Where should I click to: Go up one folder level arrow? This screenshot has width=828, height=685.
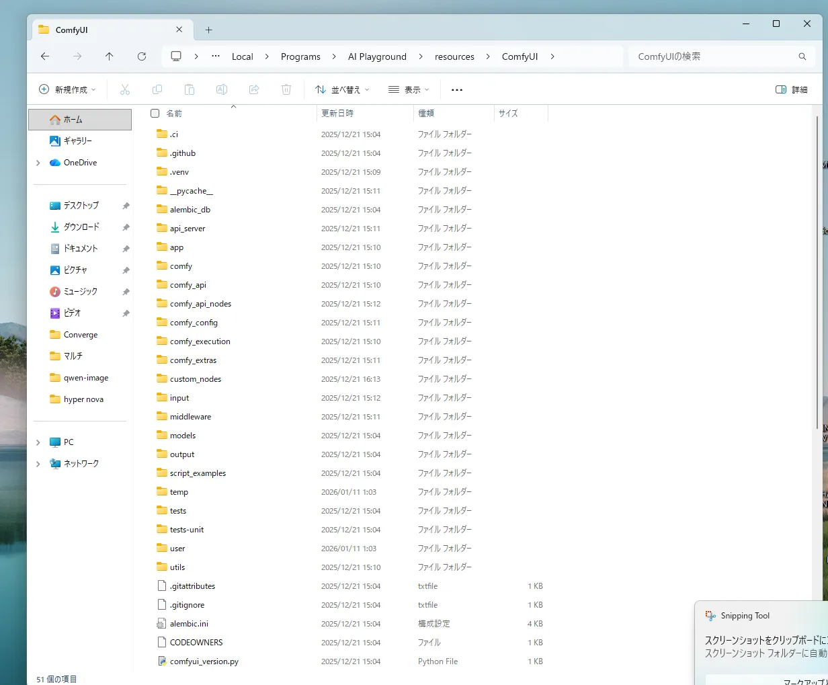pos(110,56)
